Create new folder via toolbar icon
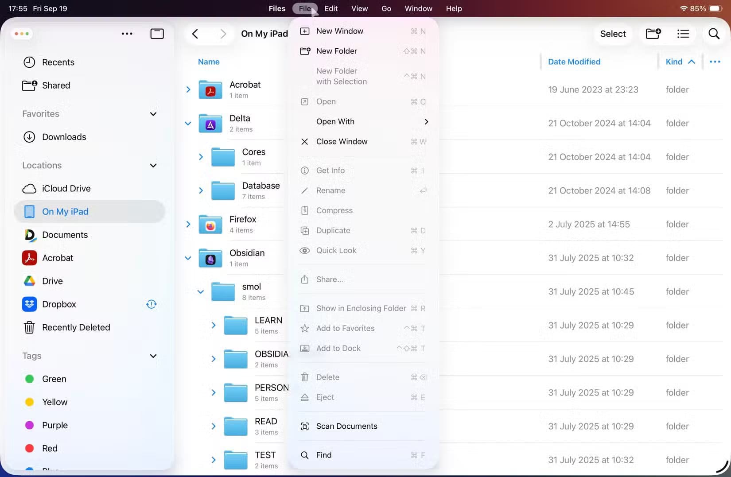Viewport: 731px width, 477px height. [x=653, y=34]
